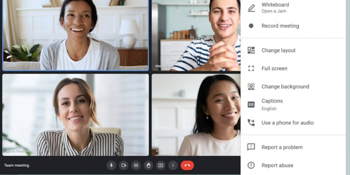
Task: Click the Change layout grid icon
Action: (251, 50)
